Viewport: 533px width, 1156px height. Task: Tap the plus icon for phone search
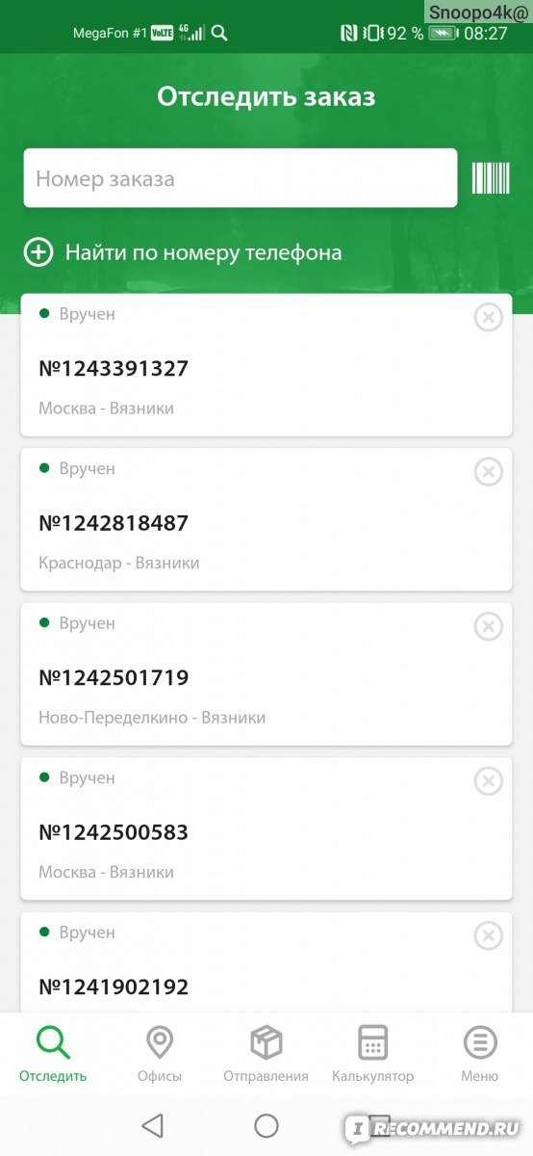38,253
